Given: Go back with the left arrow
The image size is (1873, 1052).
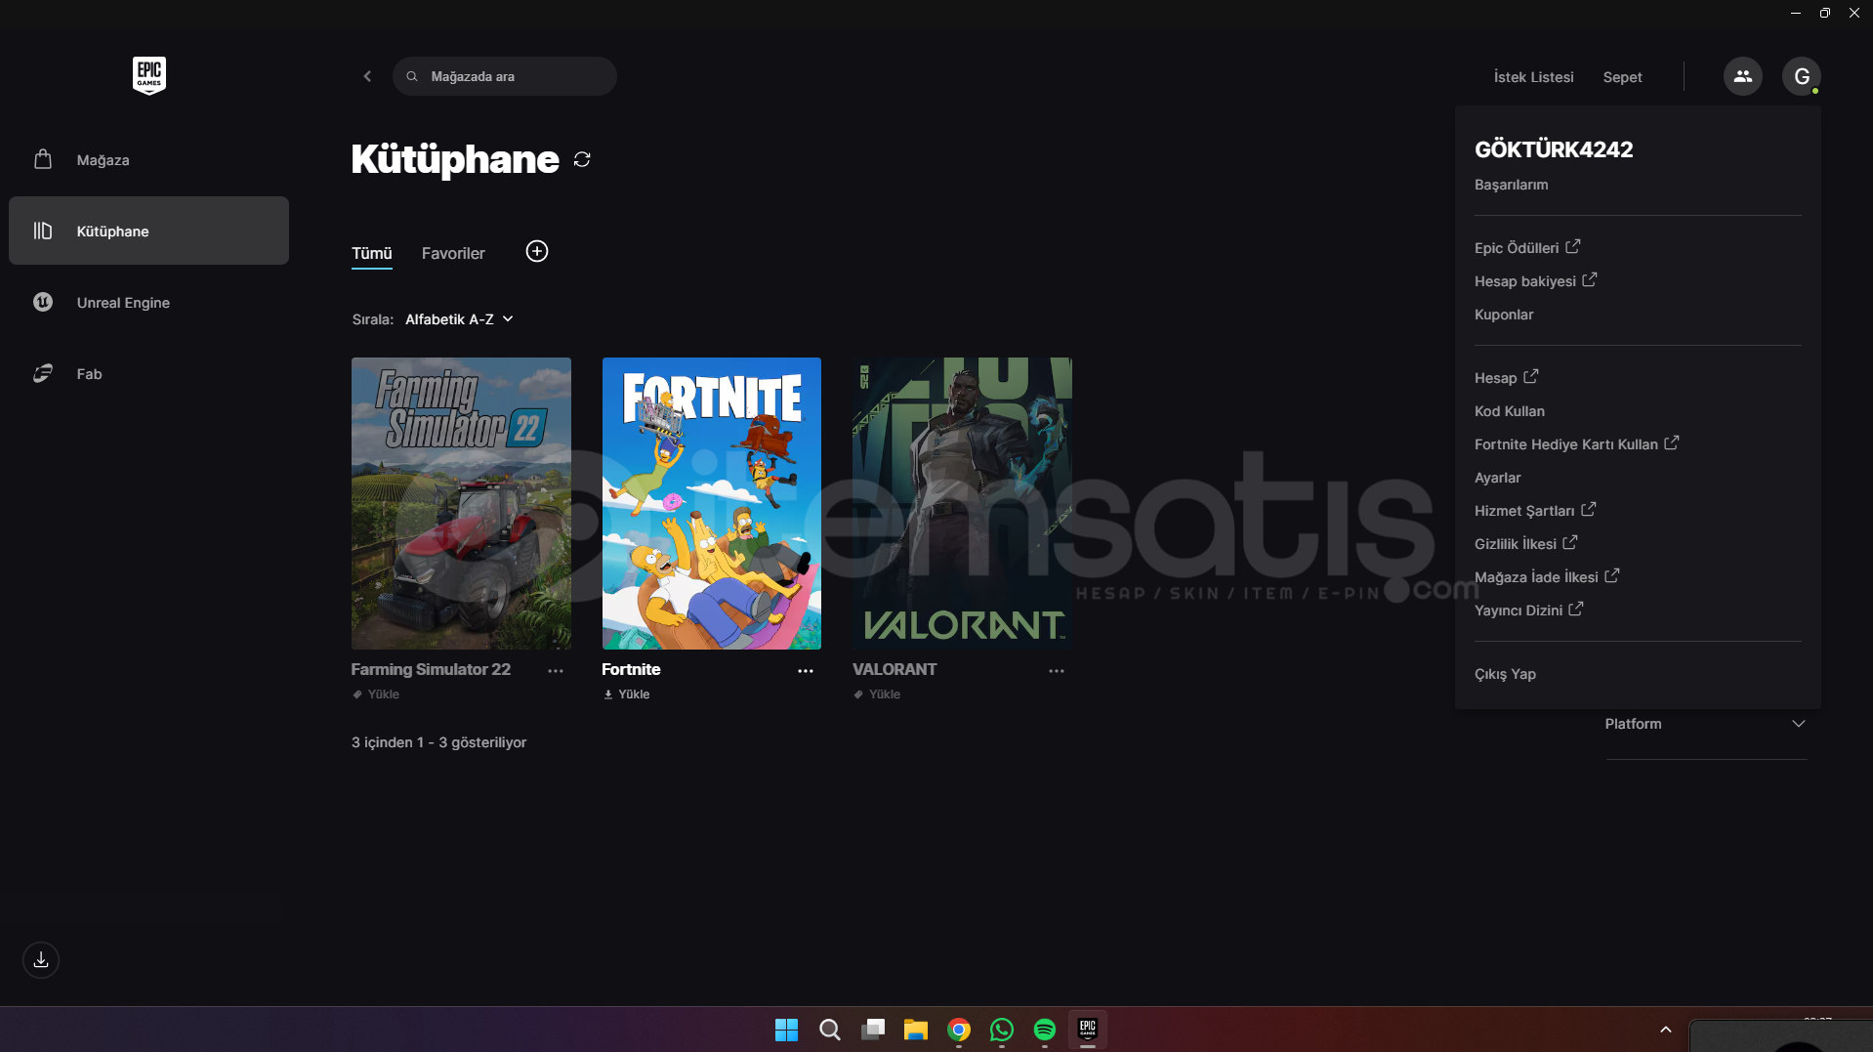Looking at the screenshot, I should click(367, 76).
